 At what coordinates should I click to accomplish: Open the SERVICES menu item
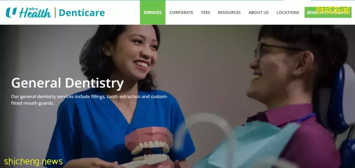tap(153, 12)
